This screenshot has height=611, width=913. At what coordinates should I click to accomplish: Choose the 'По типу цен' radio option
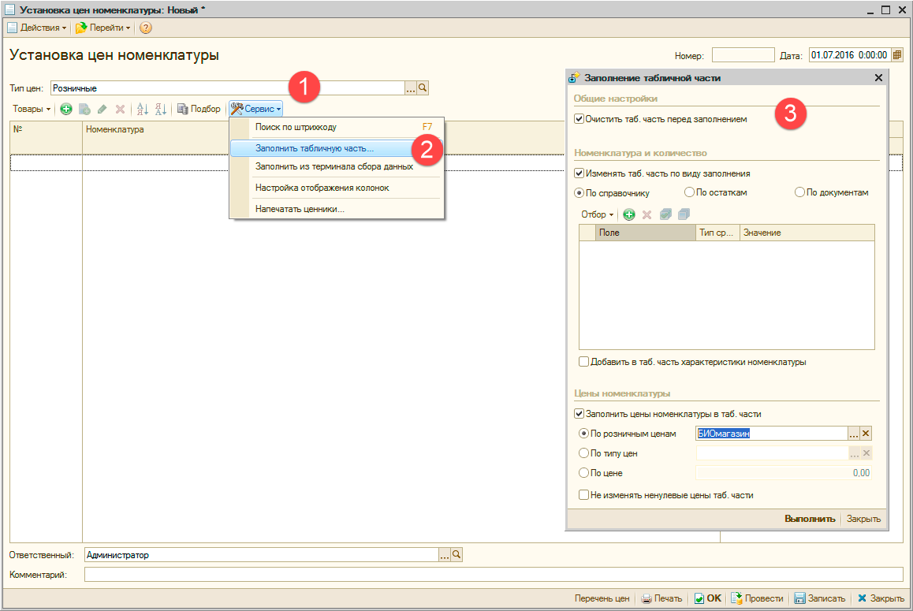(584, 453)
